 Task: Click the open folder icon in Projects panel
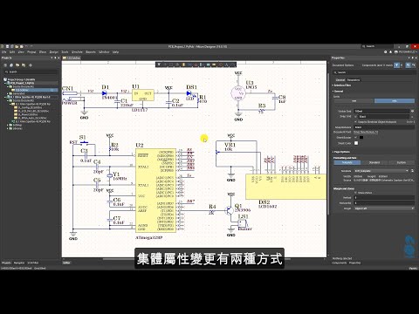pyautogui.click(x=17, y=65)
